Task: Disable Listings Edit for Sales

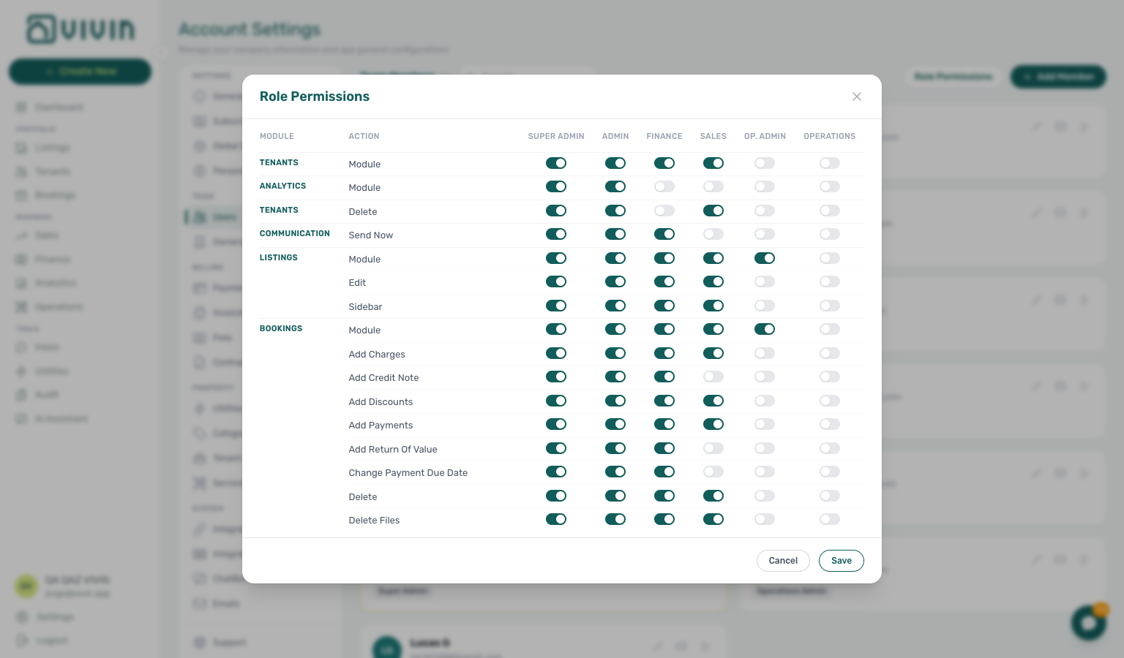Action: pyautogui.click(x=713, y=281)
